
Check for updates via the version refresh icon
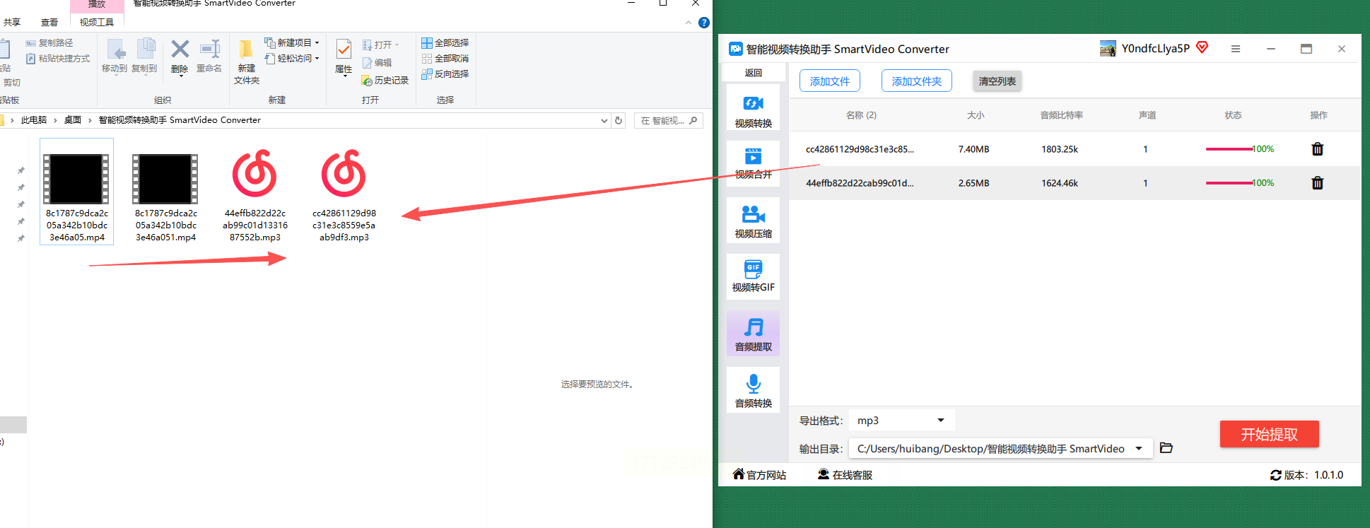point(1276,475)
